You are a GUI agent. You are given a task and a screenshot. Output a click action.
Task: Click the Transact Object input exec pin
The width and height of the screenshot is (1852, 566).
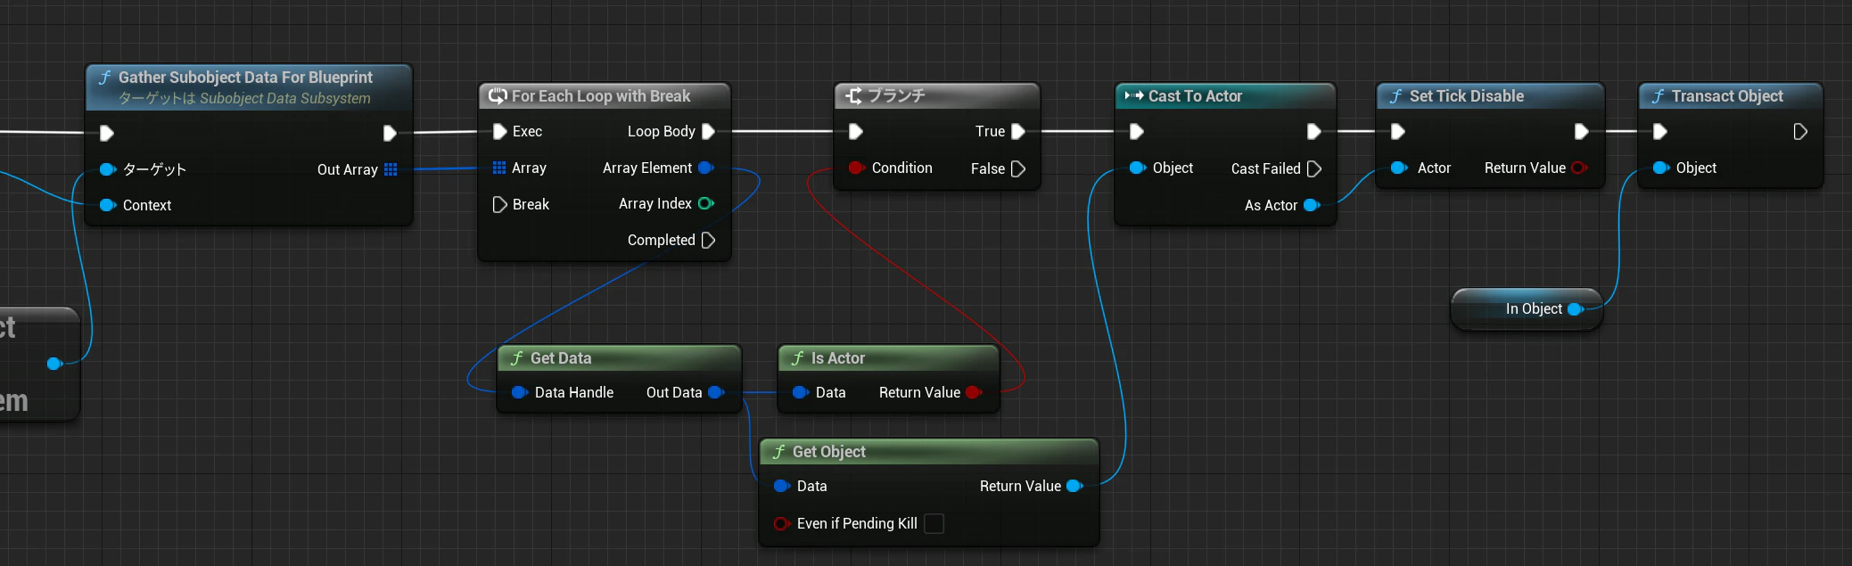click(x=1660, y=132)
